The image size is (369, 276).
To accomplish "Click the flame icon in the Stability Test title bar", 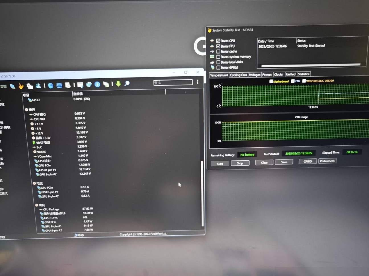I will [x=210, y=30].
